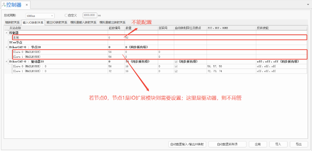
Task: Open the 模拟量输入映射关系 tab
Action: click(83, 22)
